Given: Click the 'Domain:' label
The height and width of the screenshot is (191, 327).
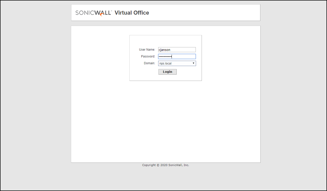Looking at the screenshot, I should (x=150, y=63).
